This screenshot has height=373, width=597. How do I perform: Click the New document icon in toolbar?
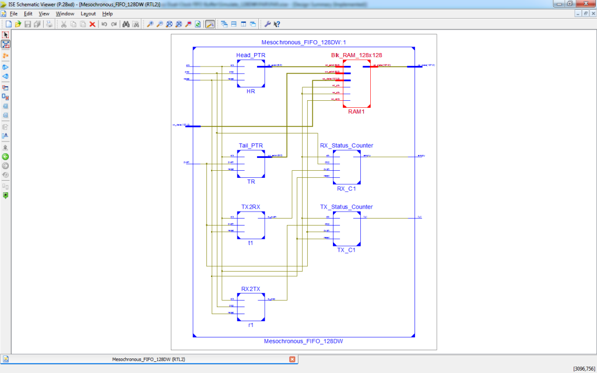click(9, 24)
